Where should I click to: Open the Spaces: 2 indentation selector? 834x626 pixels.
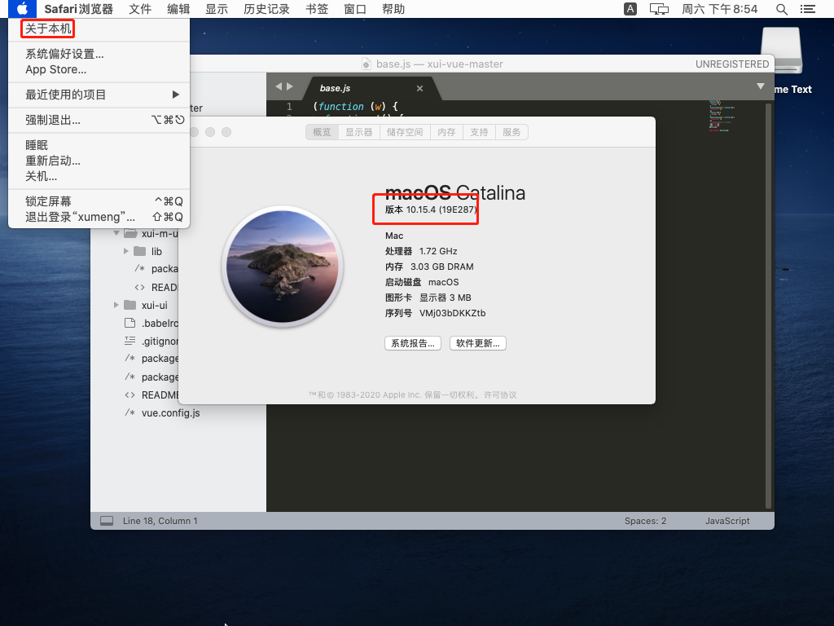click(x=645, y=521)
